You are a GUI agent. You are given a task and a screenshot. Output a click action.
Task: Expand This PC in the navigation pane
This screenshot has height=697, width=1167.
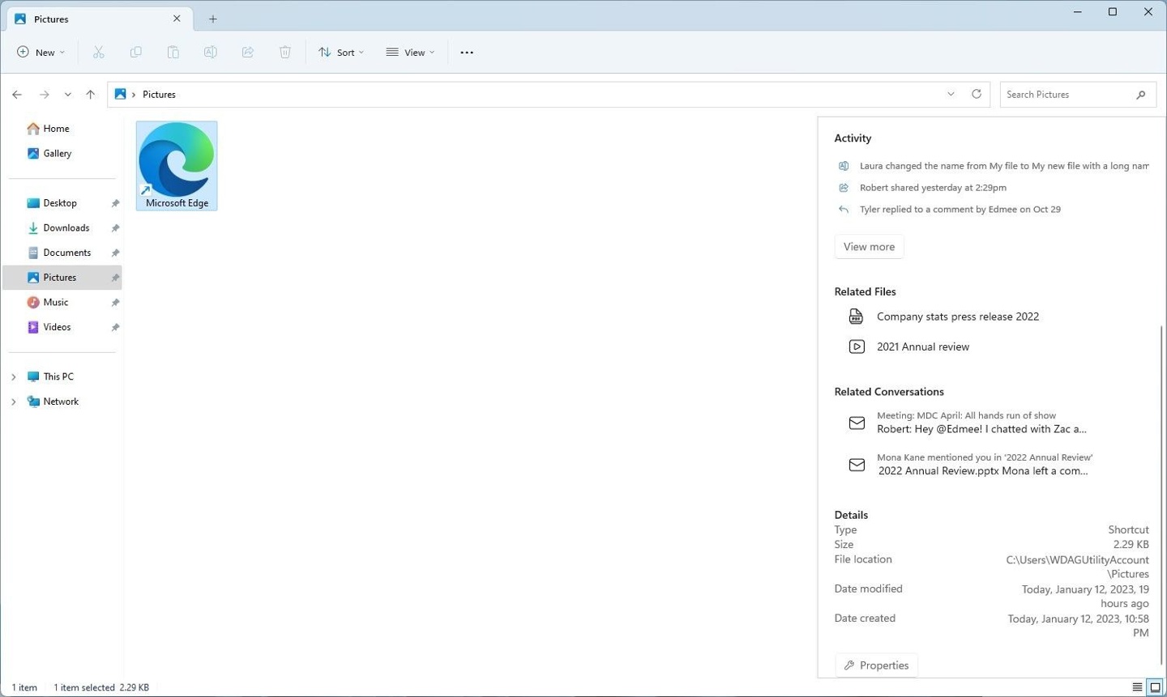point(13,376)
